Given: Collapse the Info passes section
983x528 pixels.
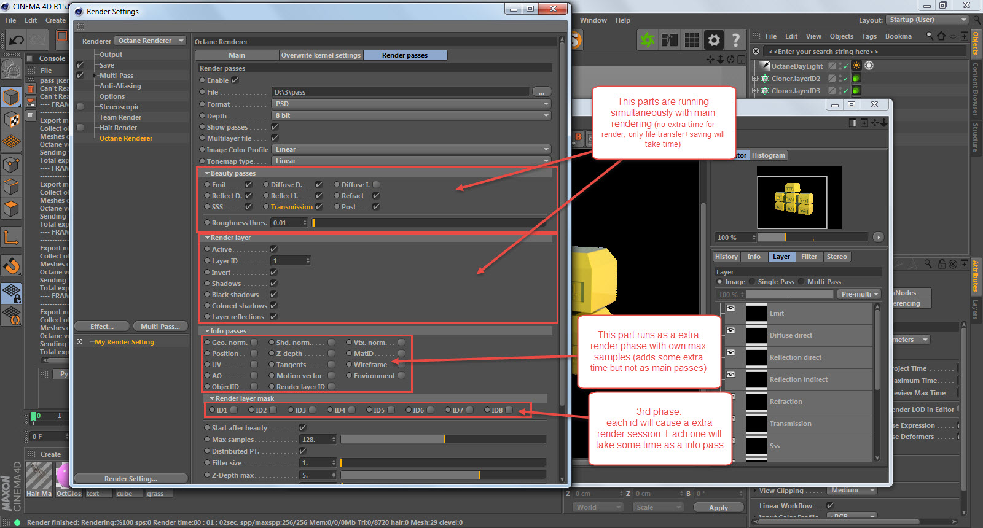Looking at the screenshot, I should coord(207,331).
